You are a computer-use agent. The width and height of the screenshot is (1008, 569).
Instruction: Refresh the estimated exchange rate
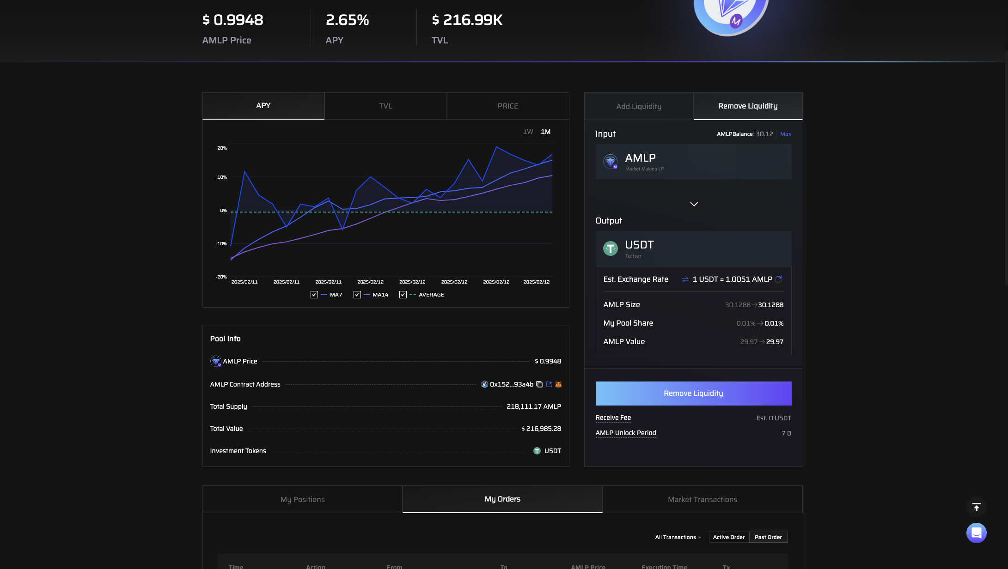coord(779,279)
